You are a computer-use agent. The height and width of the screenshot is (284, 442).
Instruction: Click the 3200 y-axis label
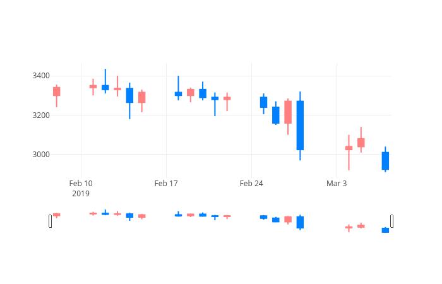tap(41, 115)
